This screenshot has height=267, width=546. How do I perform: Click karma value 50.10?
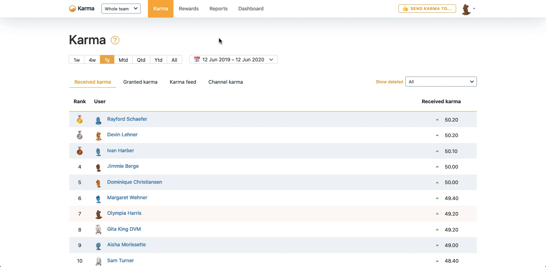coord(451,151)
